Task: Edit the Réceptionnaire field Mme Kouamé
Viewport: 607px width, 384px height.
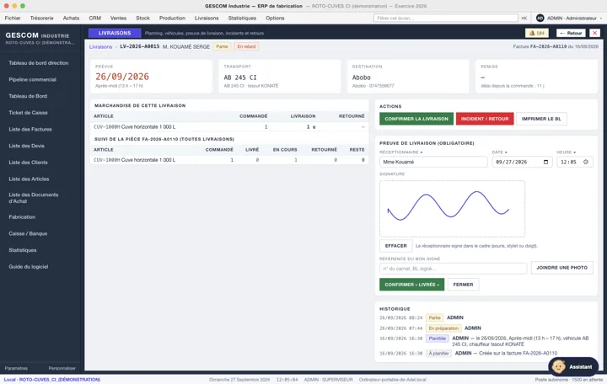Action: pos(433,162)
